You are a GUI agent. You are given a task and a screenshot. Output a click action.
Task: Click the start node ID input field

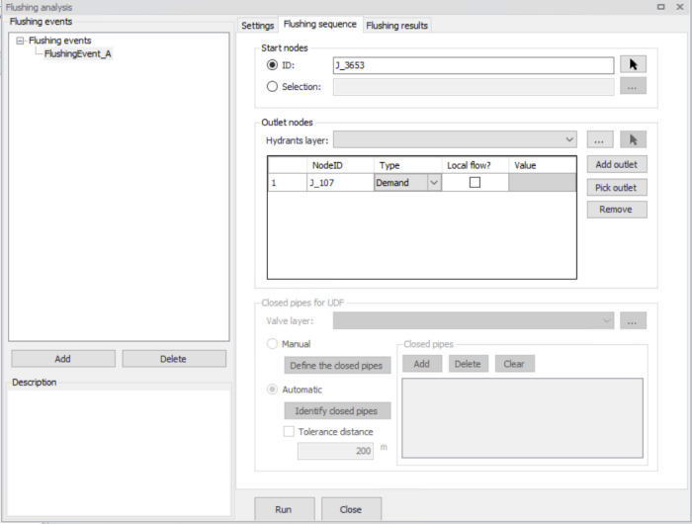(474, 65)
